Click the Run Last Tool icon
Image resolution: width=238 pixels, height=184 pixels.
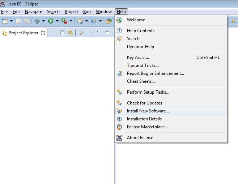point(64,21)
